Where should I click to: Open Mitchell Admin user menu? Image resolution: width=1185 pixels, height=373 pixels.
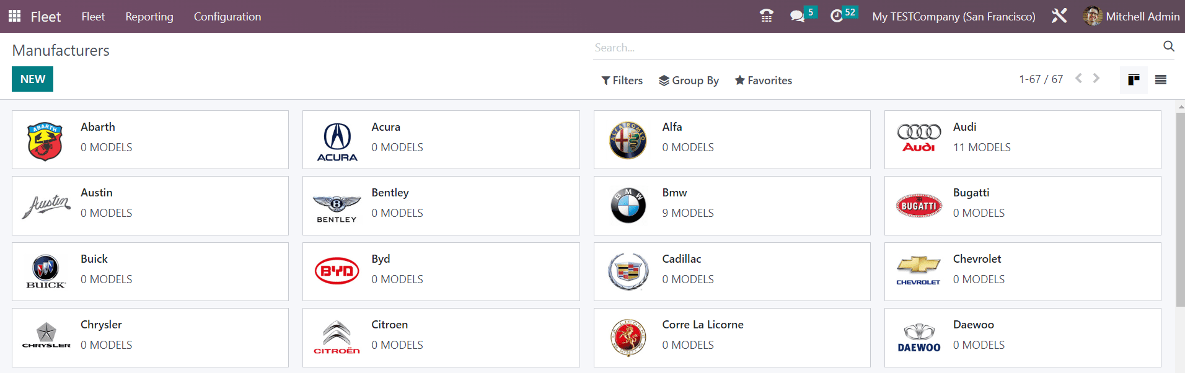pyautogui.click(x=1131, y=17)
